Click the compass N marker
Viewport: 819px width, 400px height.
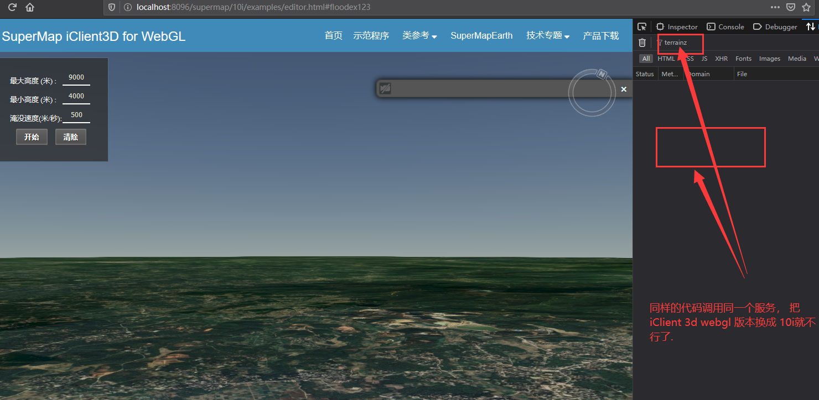[x=603, y=74]
